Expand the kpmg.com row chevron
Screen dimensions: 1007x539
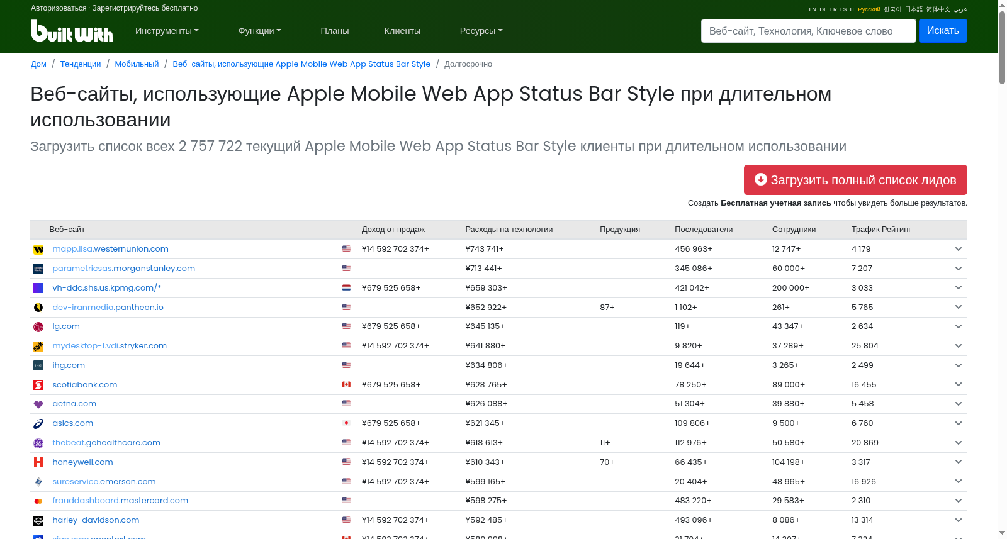coord(959,287)
